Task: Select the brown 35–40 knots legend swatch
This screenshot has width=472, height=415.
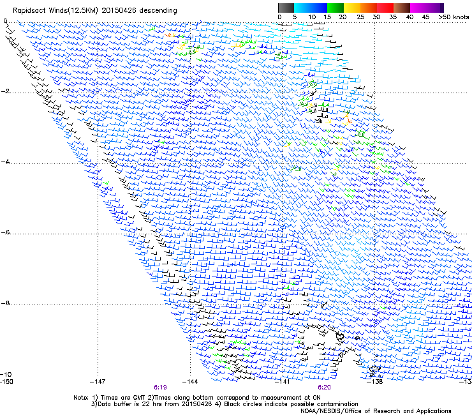Action: (x=402, y=8)
